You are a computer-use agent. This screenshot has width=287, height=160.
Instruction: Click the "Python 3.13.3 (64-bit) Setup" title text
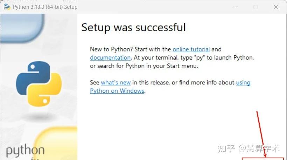(x=45, y=7)
